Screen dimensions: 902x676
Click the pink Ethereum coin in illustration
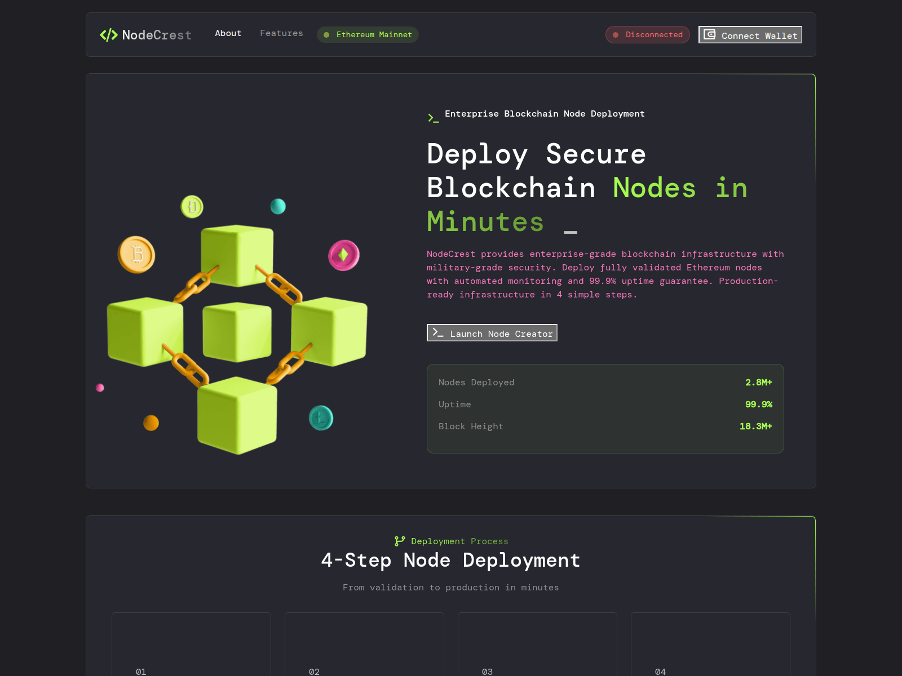pyautogui.click(x=344, y=255)
